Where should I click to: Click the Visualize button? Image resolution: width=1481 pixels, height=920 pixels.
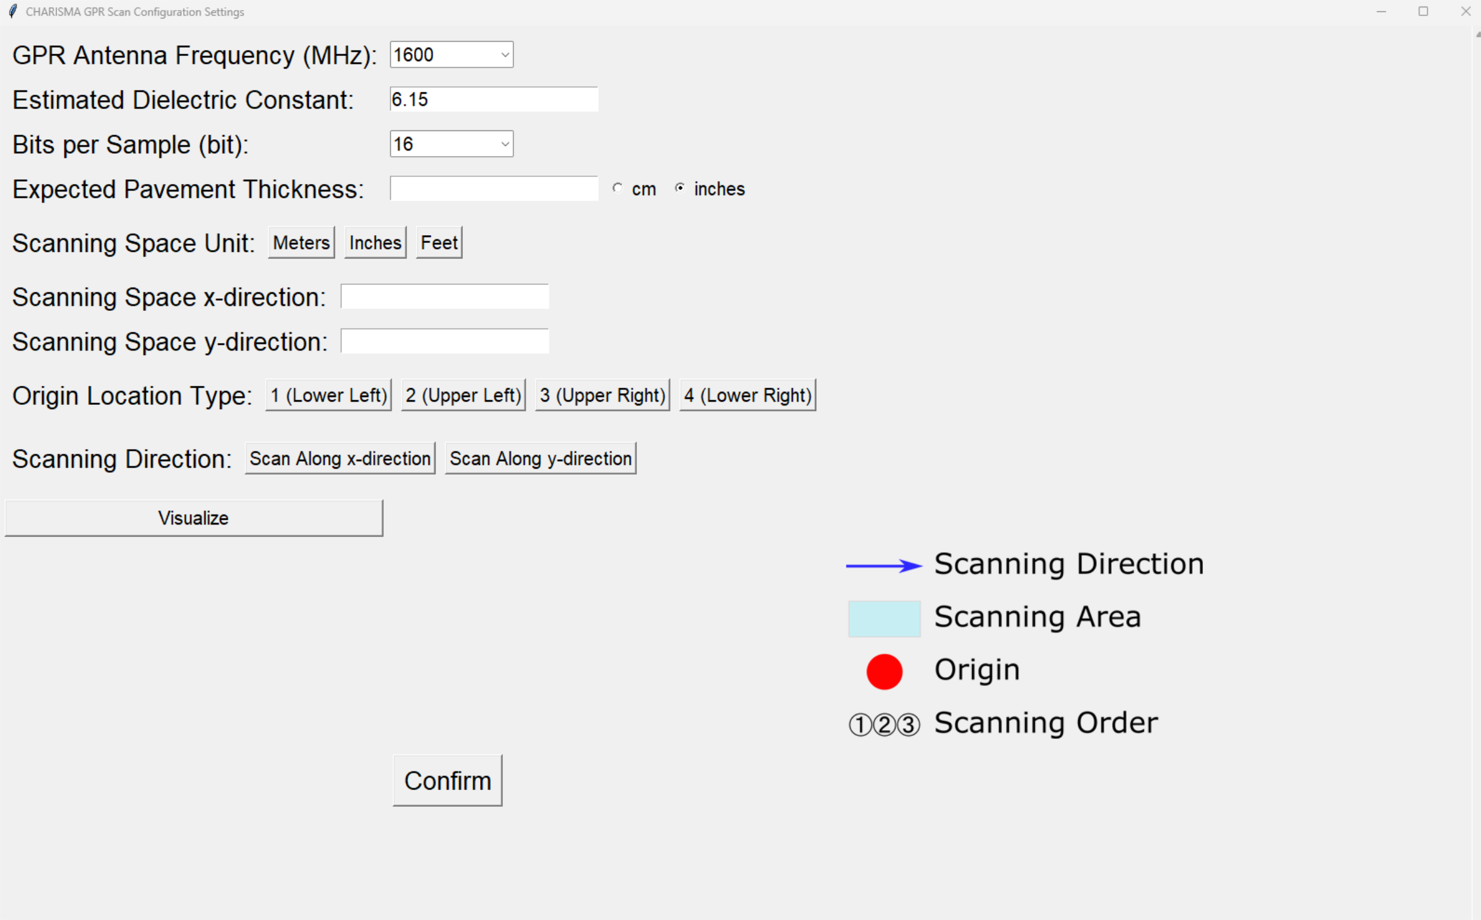point(194,519)
